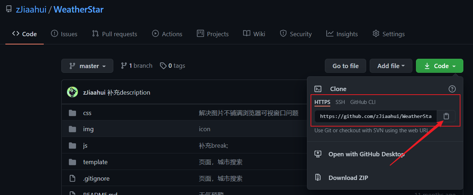Image resolution: width=473 pixels, height=195 pixels.
Task: Select the HTTPS clone tab
Action: click(x=322, y=102)
